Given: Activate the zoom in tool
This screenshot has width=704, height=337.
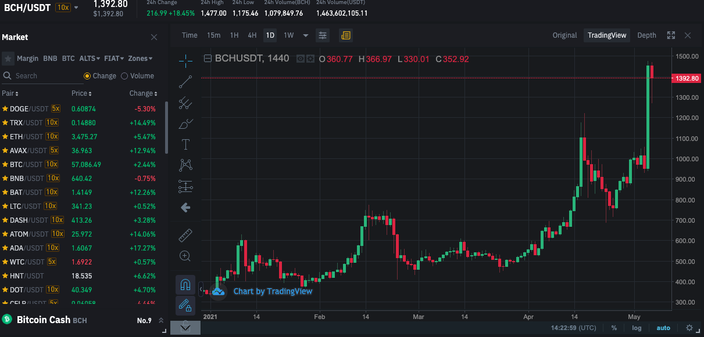Looking at the screenshot, I should click(x=185, y=256).
